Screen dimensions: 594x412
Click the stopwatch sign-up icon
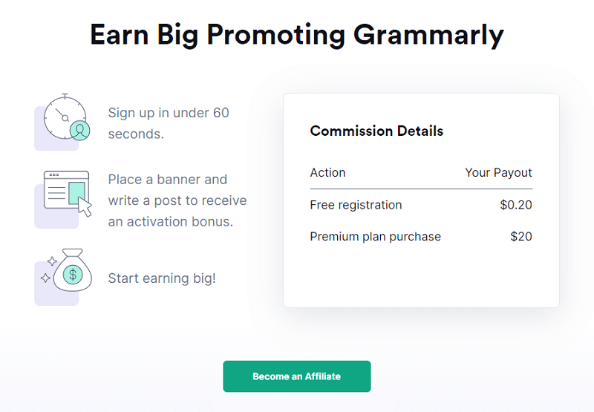65,117
